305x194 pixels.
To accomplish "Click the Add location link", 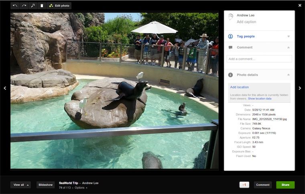I will 239,87.
